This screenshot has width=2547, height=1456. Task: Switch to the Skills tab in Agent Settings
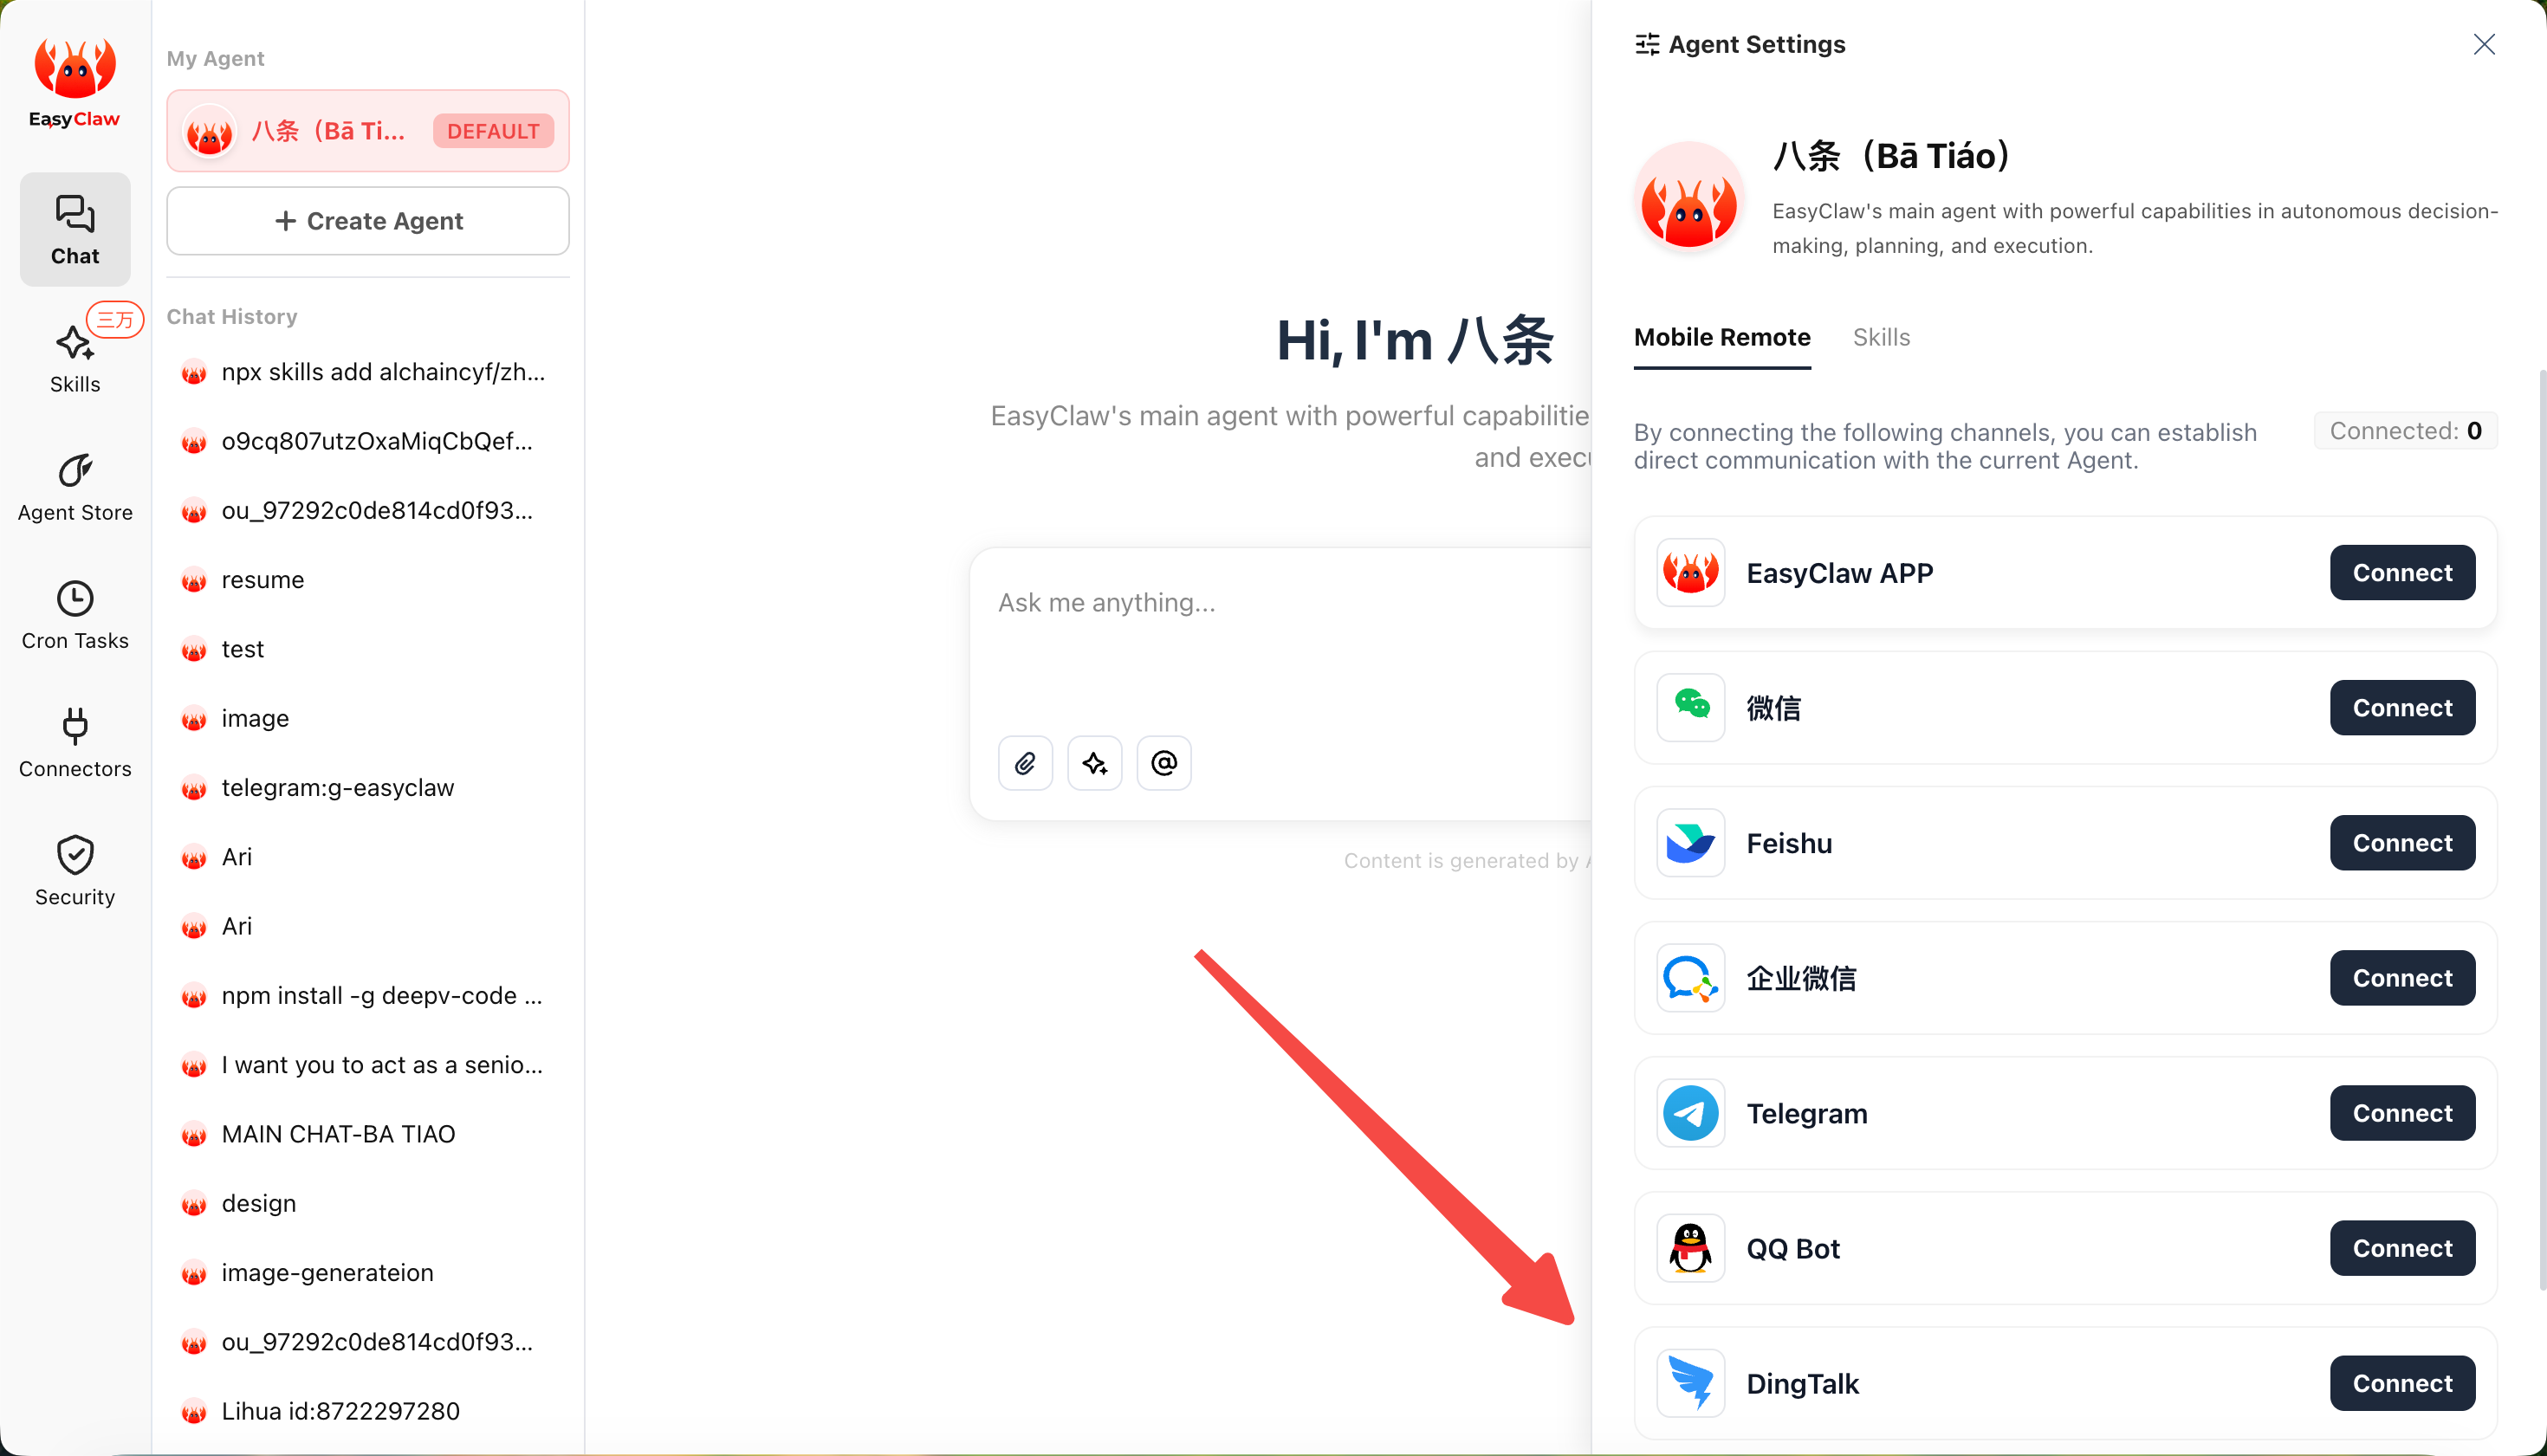coord(1881,337)
